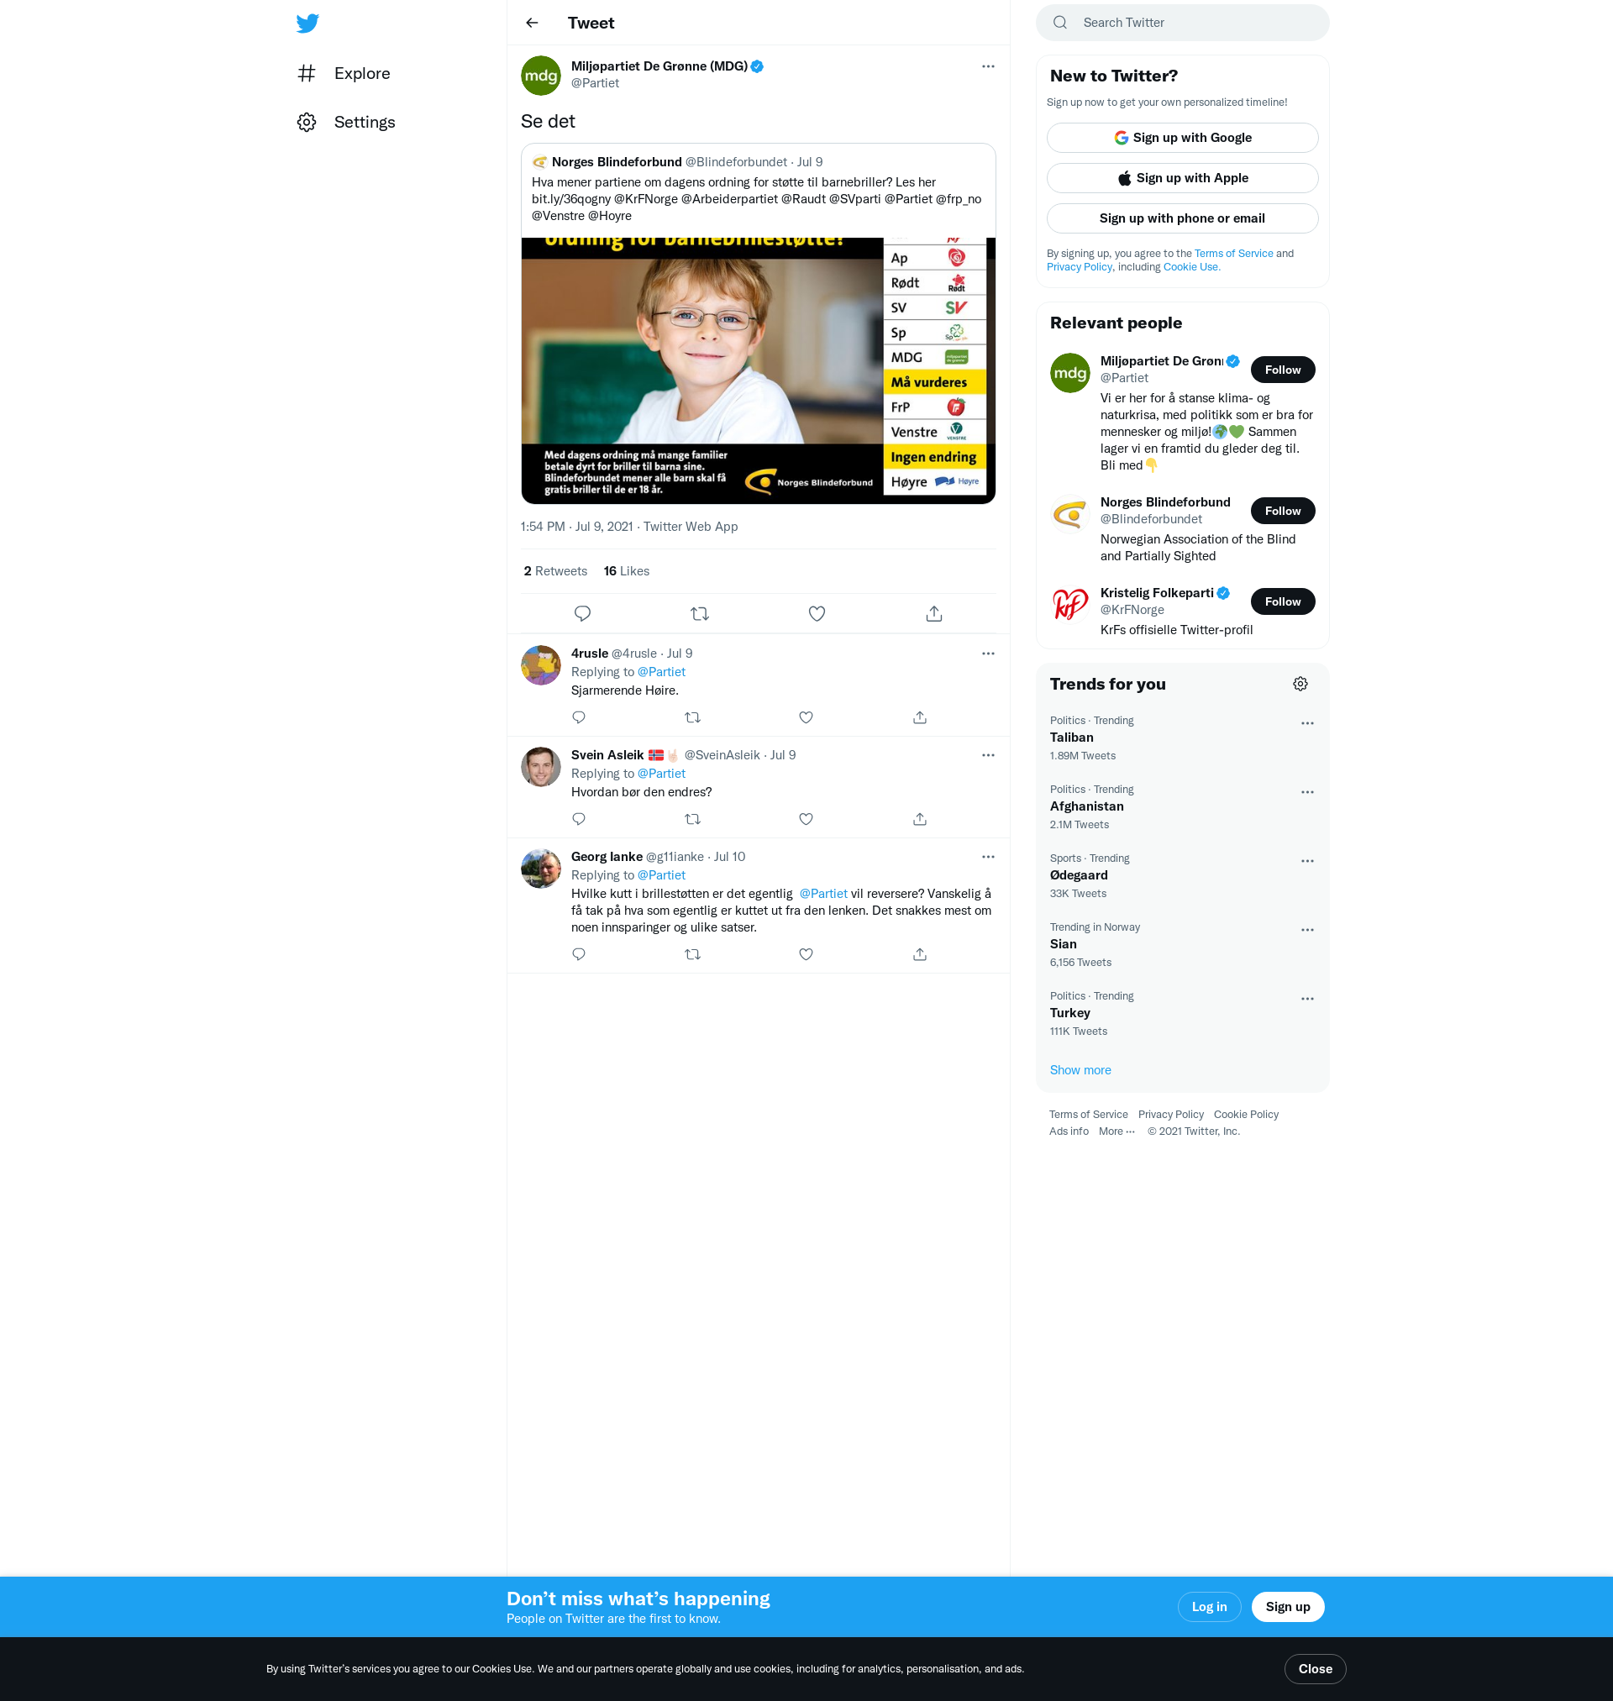Screen dimensions: 1613x1701
Task: Like the main MDG tweet
Action: pyautogui.click(x=817, y=614)
